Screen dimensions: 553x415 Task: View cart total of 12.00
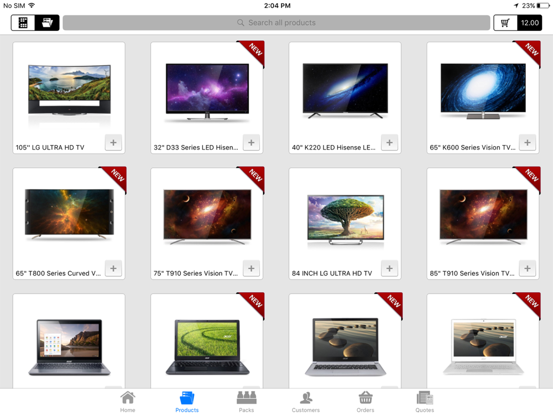[x=530, y=23]
